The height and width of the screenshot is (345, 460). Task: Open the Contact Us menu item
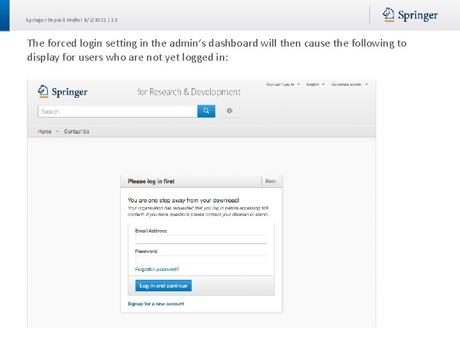pos(77,132)
